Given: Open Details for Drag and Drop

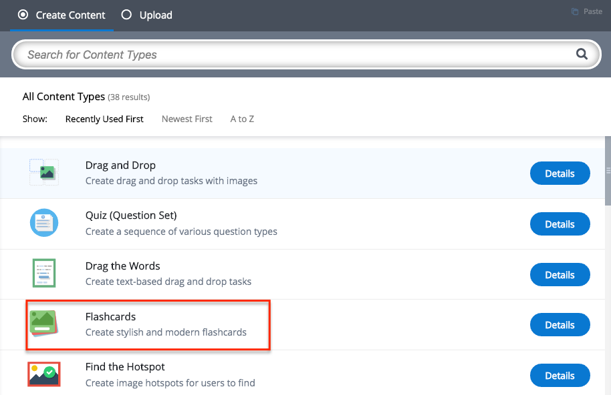Looking at the screenshot, I should coord(560,173).
